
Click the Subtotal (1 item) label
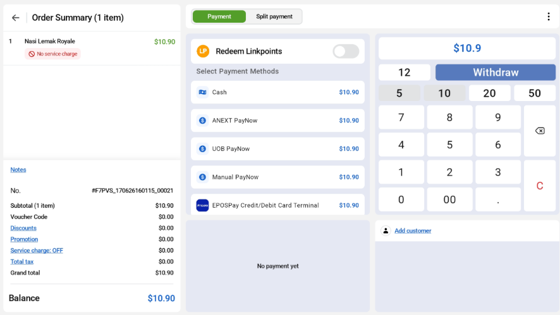pos(32,206)
